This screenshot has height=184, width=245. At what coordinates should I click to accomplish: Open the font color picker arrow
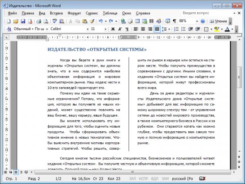point(232,29)
